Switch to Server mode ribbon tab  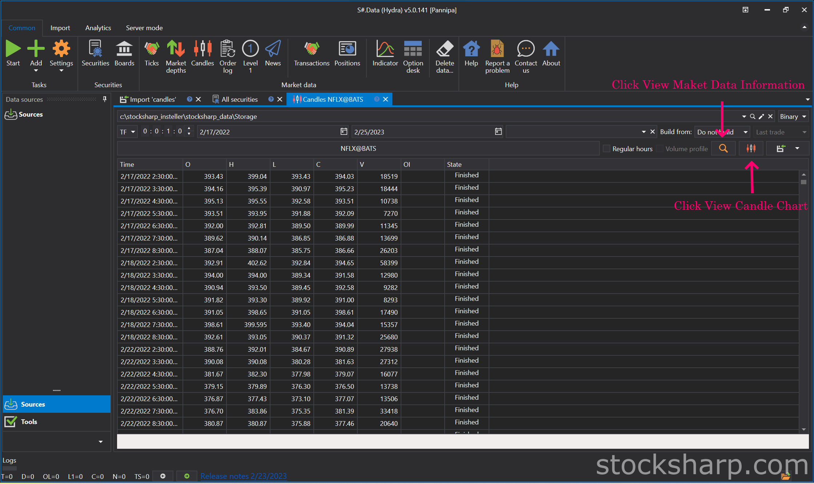tap(144, 28)
